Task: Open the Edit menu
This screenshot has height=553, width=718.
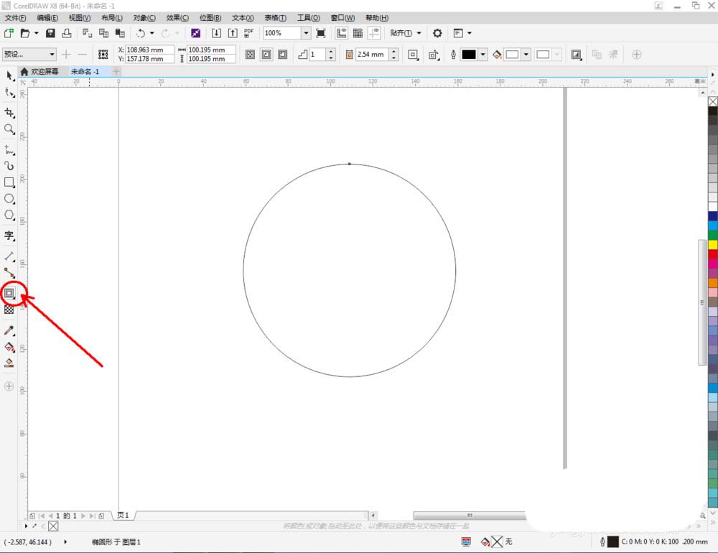Action: point(47,18)
